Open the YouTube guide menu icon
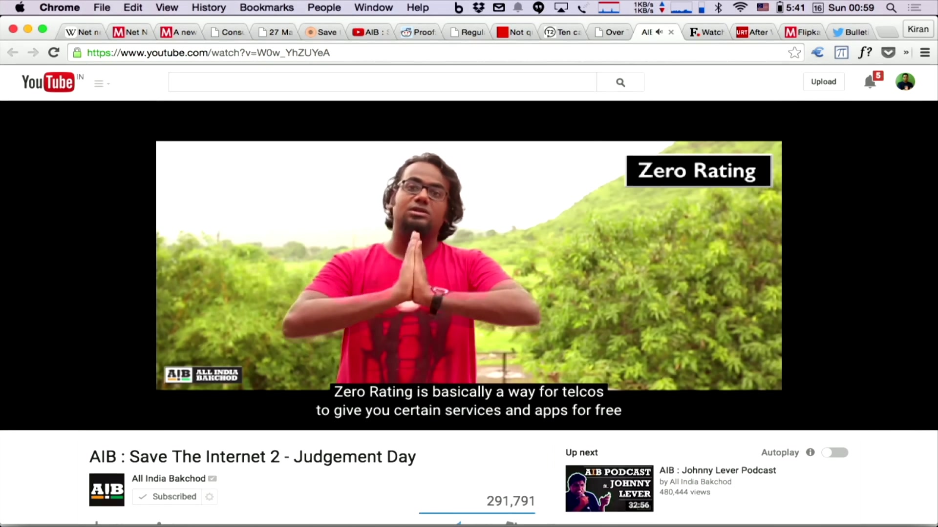 pyautogui.click(x=101, y=83)
